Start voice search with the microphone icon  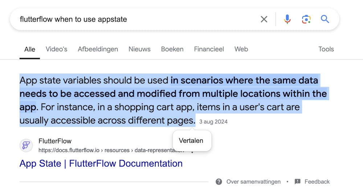[287, 19]
